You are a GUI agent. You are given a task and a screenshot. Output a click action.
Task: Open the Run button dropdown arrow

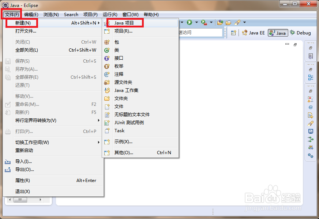pos(196,22)
